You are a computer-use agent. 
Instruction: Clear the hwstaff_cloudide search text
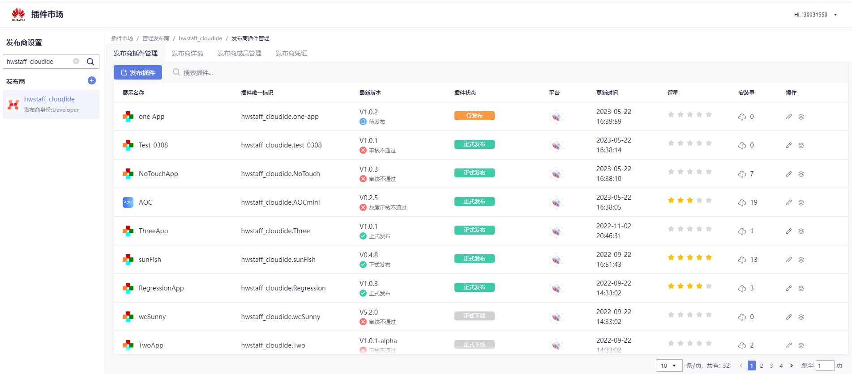[x=76, y=62]
